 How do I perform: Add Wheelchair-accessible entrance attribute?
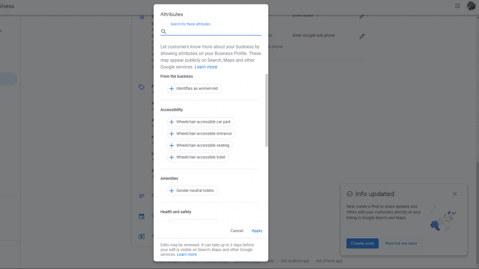coord(201,134)
